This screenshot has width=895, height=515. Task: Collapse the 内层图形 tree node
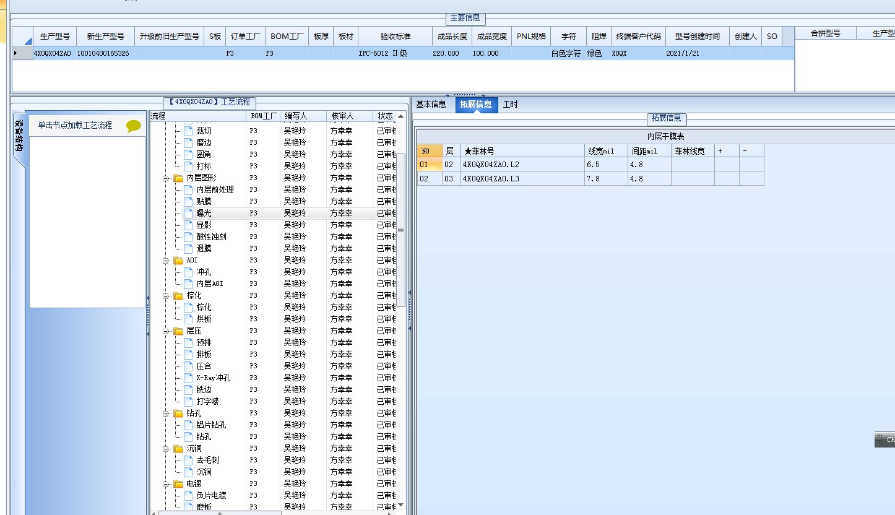click(166, 178)
